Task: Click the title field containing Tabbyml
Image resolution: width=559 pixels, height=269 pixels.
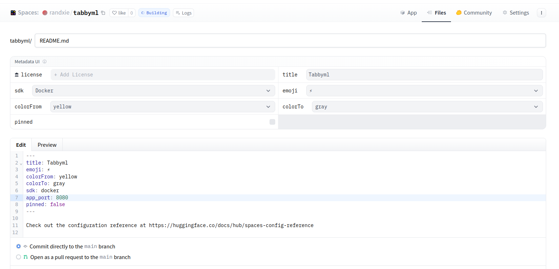Action: point(424,75)
